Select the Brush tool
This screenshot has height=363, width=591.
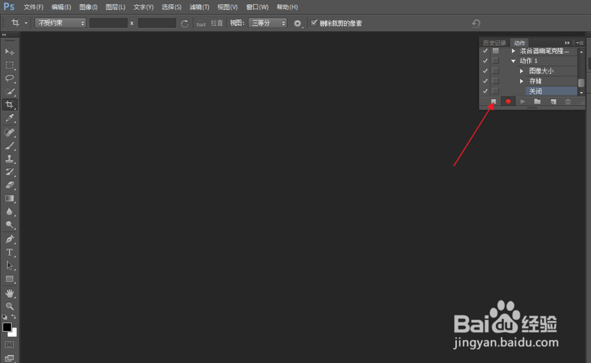10,146
